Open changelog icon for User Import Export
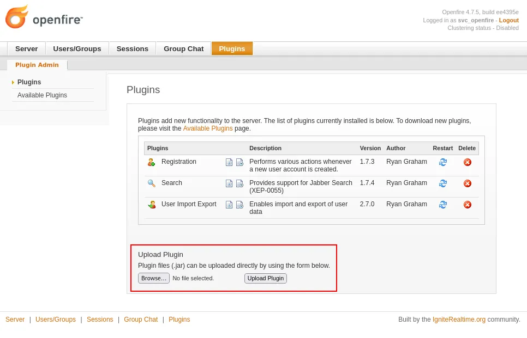 [x=239, y=205]
